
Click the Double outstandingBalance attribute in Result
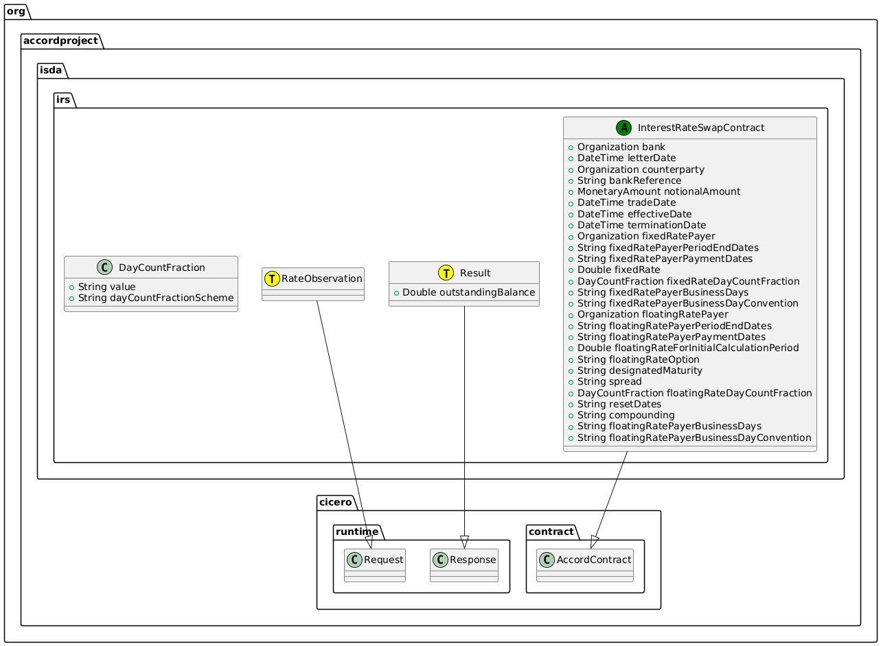pos(468,292)
